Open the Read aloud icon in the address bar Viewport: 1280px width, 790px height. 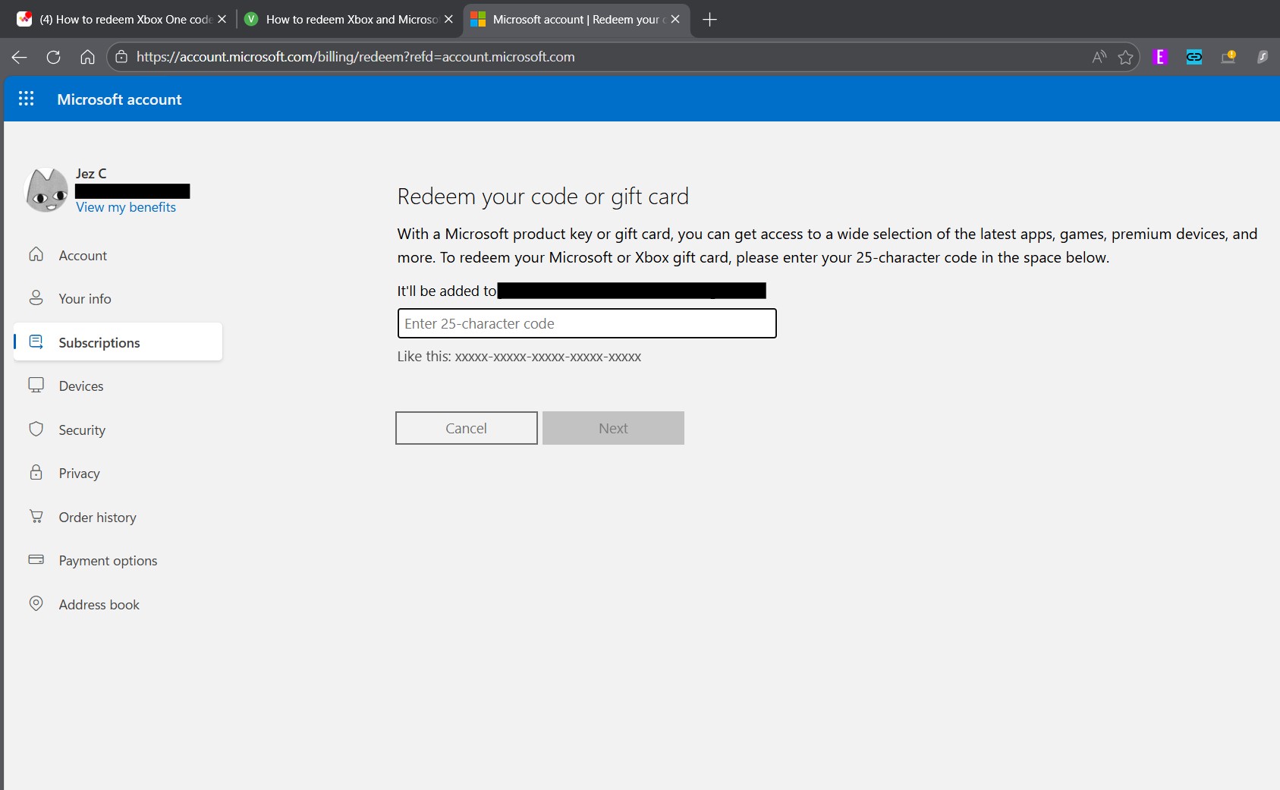click(1099, 57)
